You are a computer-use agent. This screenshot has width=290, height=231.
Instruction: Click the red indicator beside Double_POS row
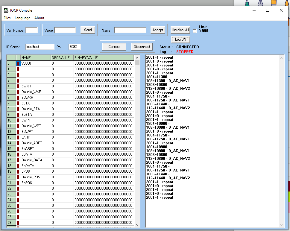(18, 177)
